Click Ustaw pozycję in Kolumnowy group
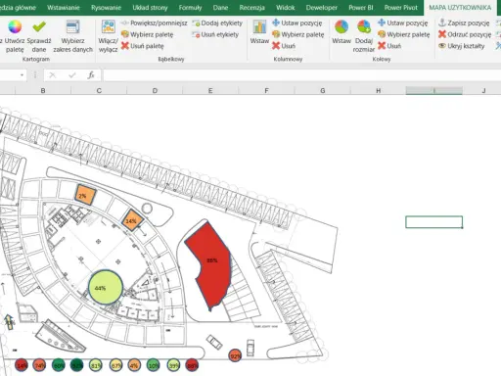The height and width of the screenshot is (376, 501). click(x=297, y=23)
